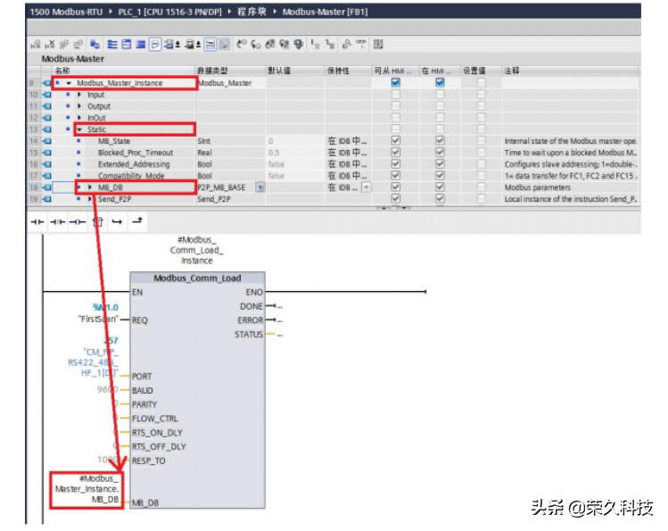Screen dimensions: 668x531
Task: Select the 9600 BAUD input value
Action: 106,390
